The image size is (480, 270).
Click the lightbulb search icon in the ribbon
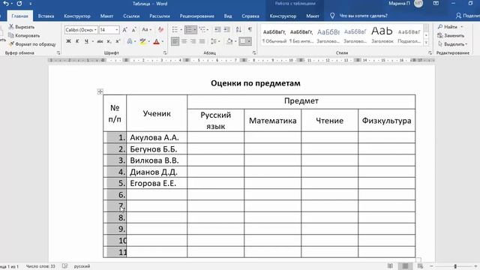click(332, 16)
